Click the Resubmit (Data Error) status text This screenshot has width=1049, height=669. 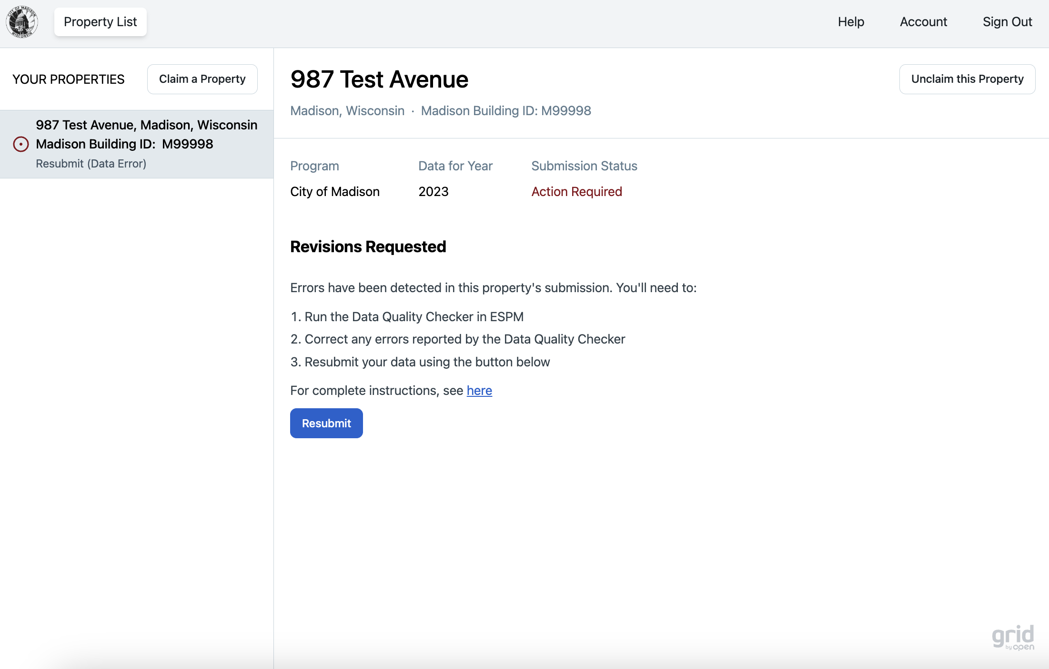(91, 164)
